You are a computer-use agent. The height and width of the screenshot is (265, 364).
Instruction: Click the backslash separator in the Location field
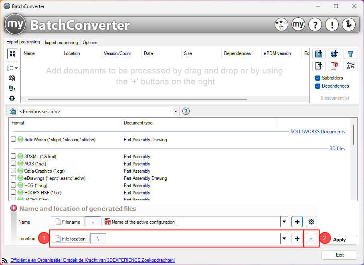click(98, 239)
